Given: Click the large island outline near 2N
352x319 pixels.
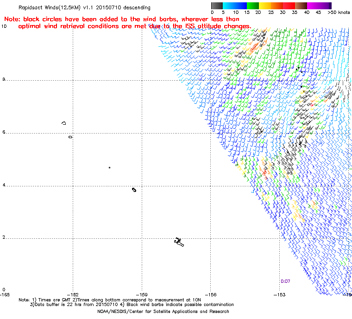Looking at the screenshot, I should tap(179, 242).
